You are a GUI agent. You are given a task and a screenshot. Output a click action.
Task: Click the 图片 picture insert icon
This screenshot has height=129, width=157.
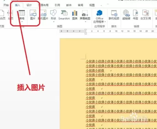tap(33, 15)
